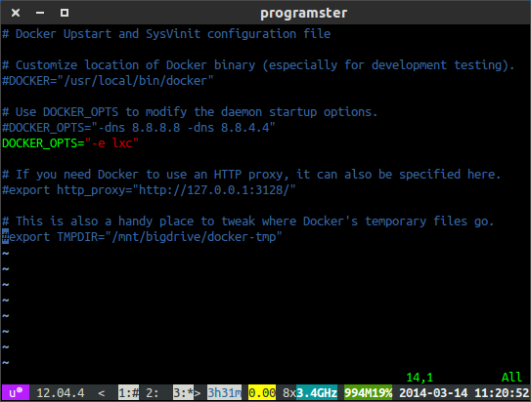Click the Customize location of Docker binary comment
Viewport: 531px width, 402px height.
click(x=259, y=64)
